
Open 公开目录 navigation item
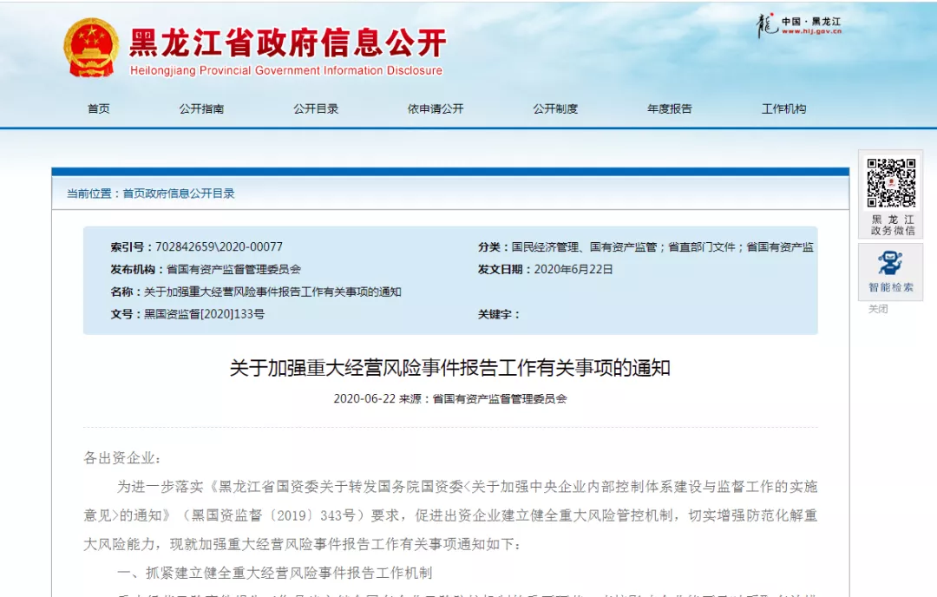[x=316, y=108]
